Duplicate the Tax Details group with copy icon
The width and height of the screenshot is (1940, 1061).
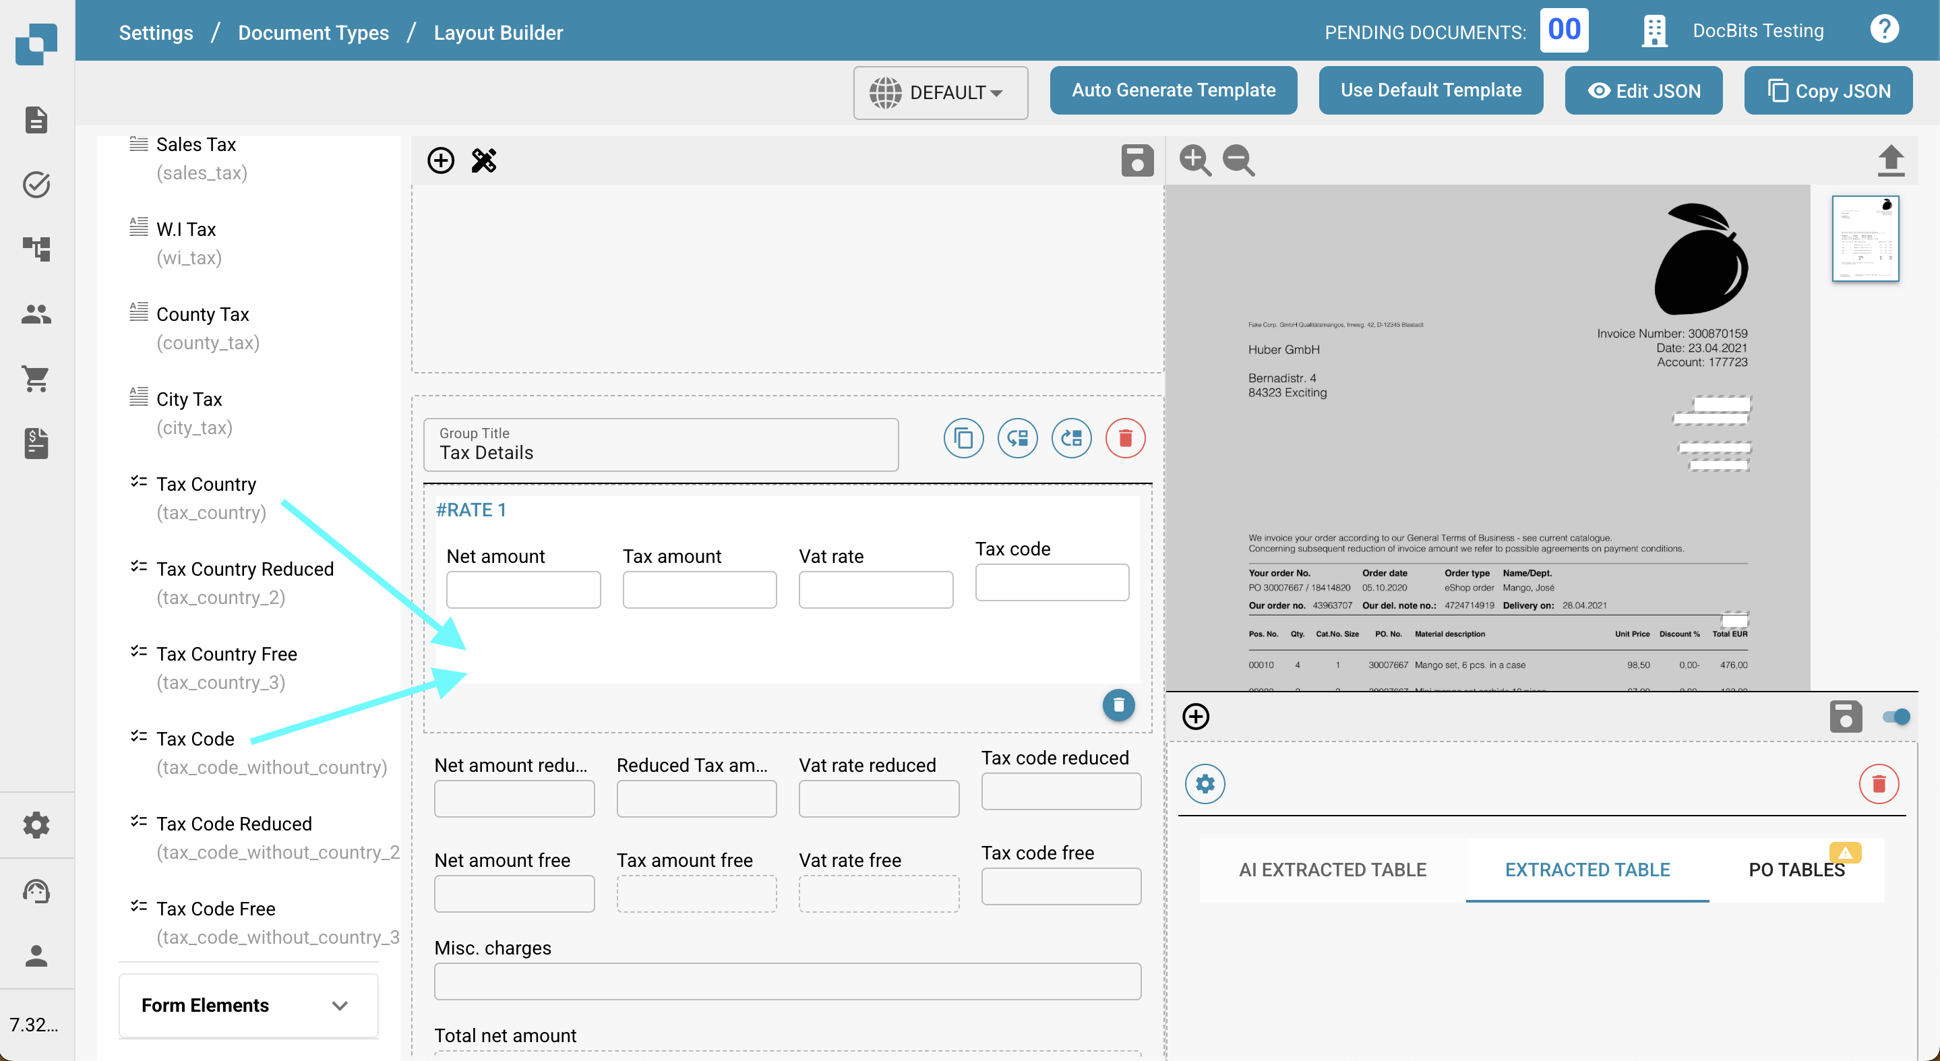pos(963,437)
